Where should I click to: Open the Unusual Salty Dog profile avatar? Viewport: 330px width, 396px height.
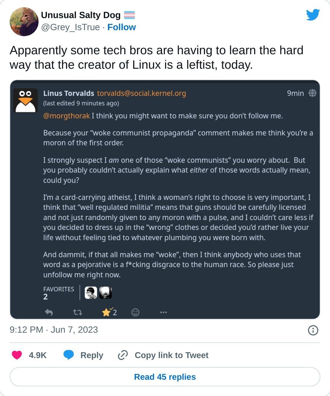pos(24,22)
